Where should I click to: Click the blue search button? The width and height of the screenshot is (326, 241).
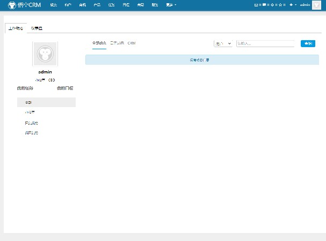(x=308, y=43)
